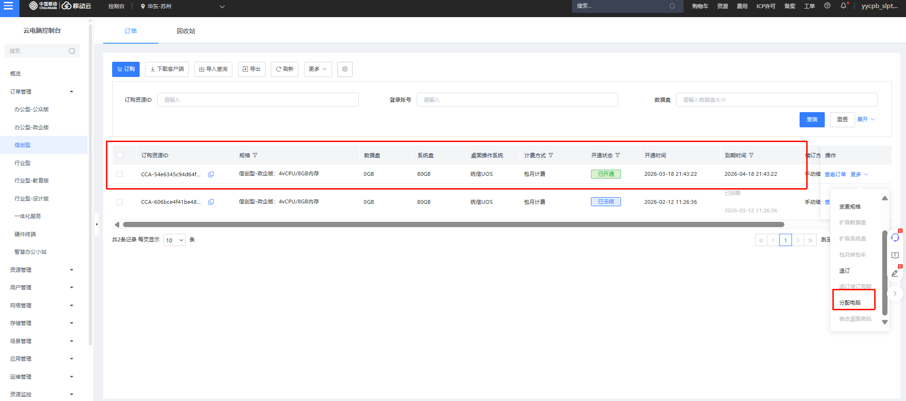Viewport: 906px width, 401px height.
Task: Click the horizontal table scrollbar
Action: tap(453, 225)
